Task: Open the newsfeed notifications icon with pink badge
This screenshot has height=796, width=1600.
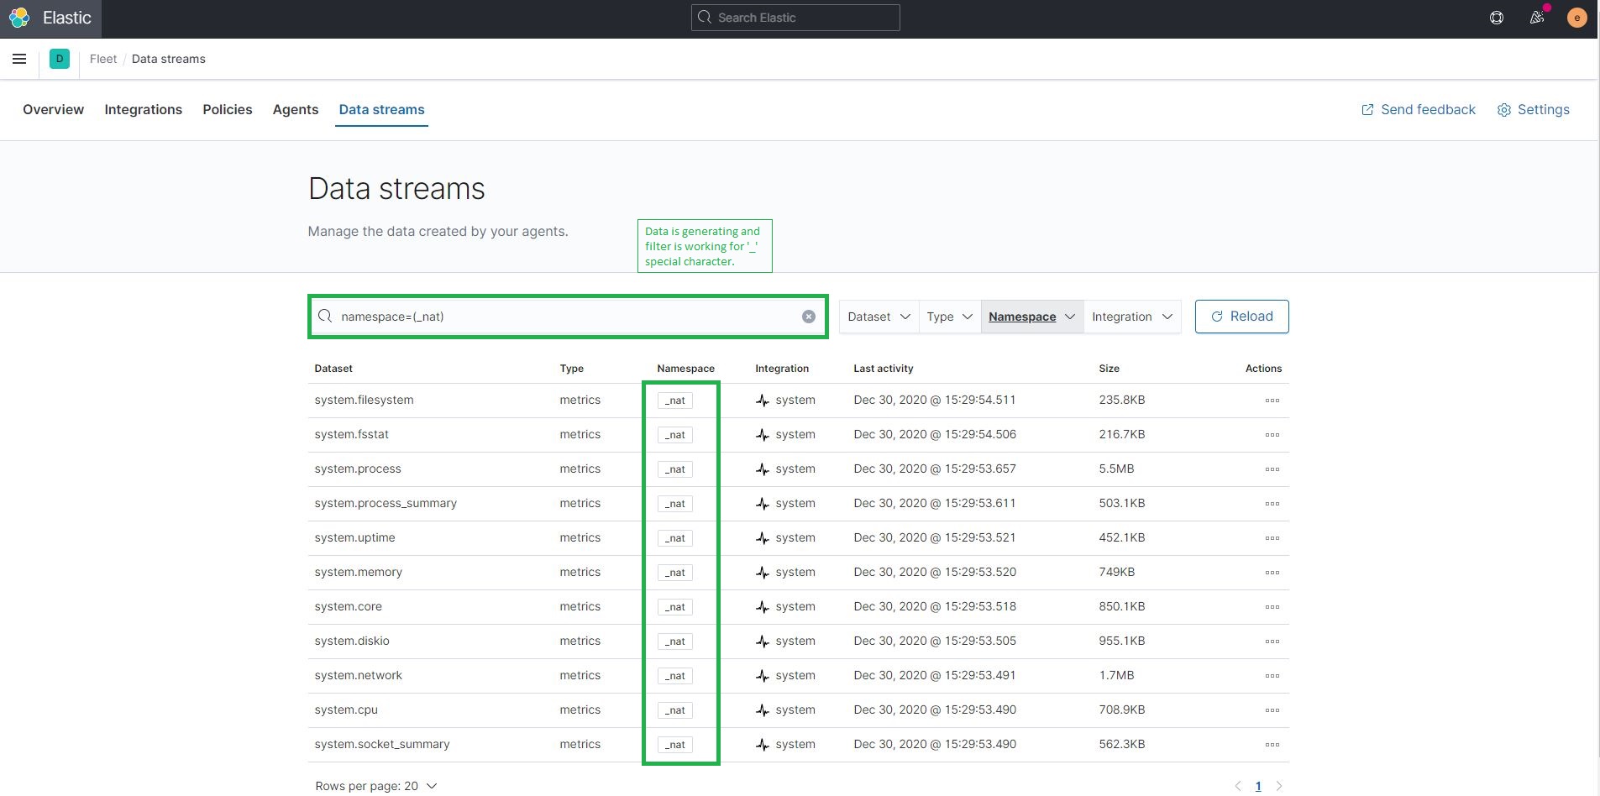Action: 1536,18
